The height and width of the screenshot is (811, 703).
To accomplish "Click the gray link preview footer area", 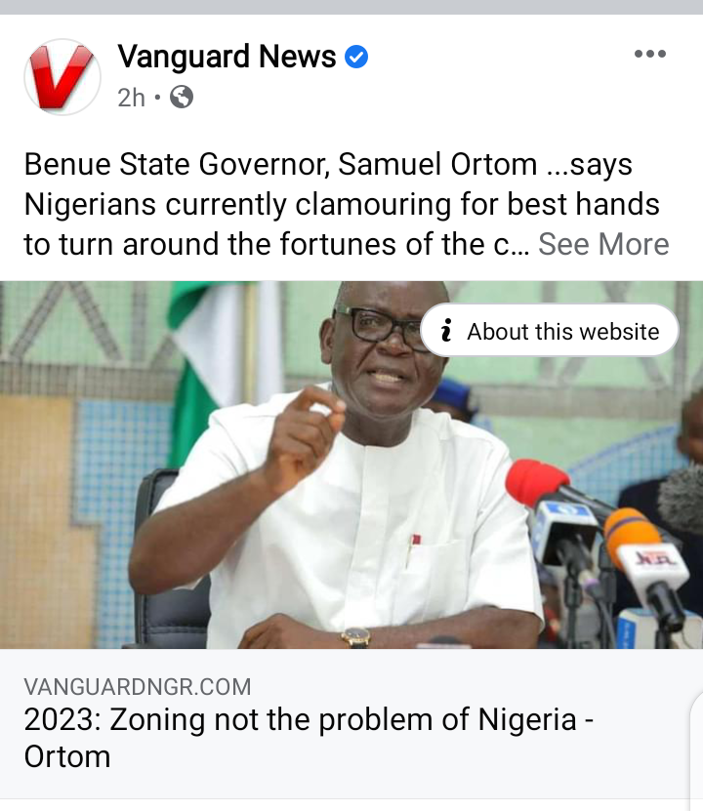I will tap(351, 723).
